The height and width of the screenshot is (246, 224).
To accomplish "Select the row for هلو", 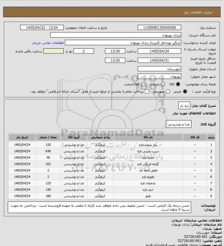I will 112,196.
